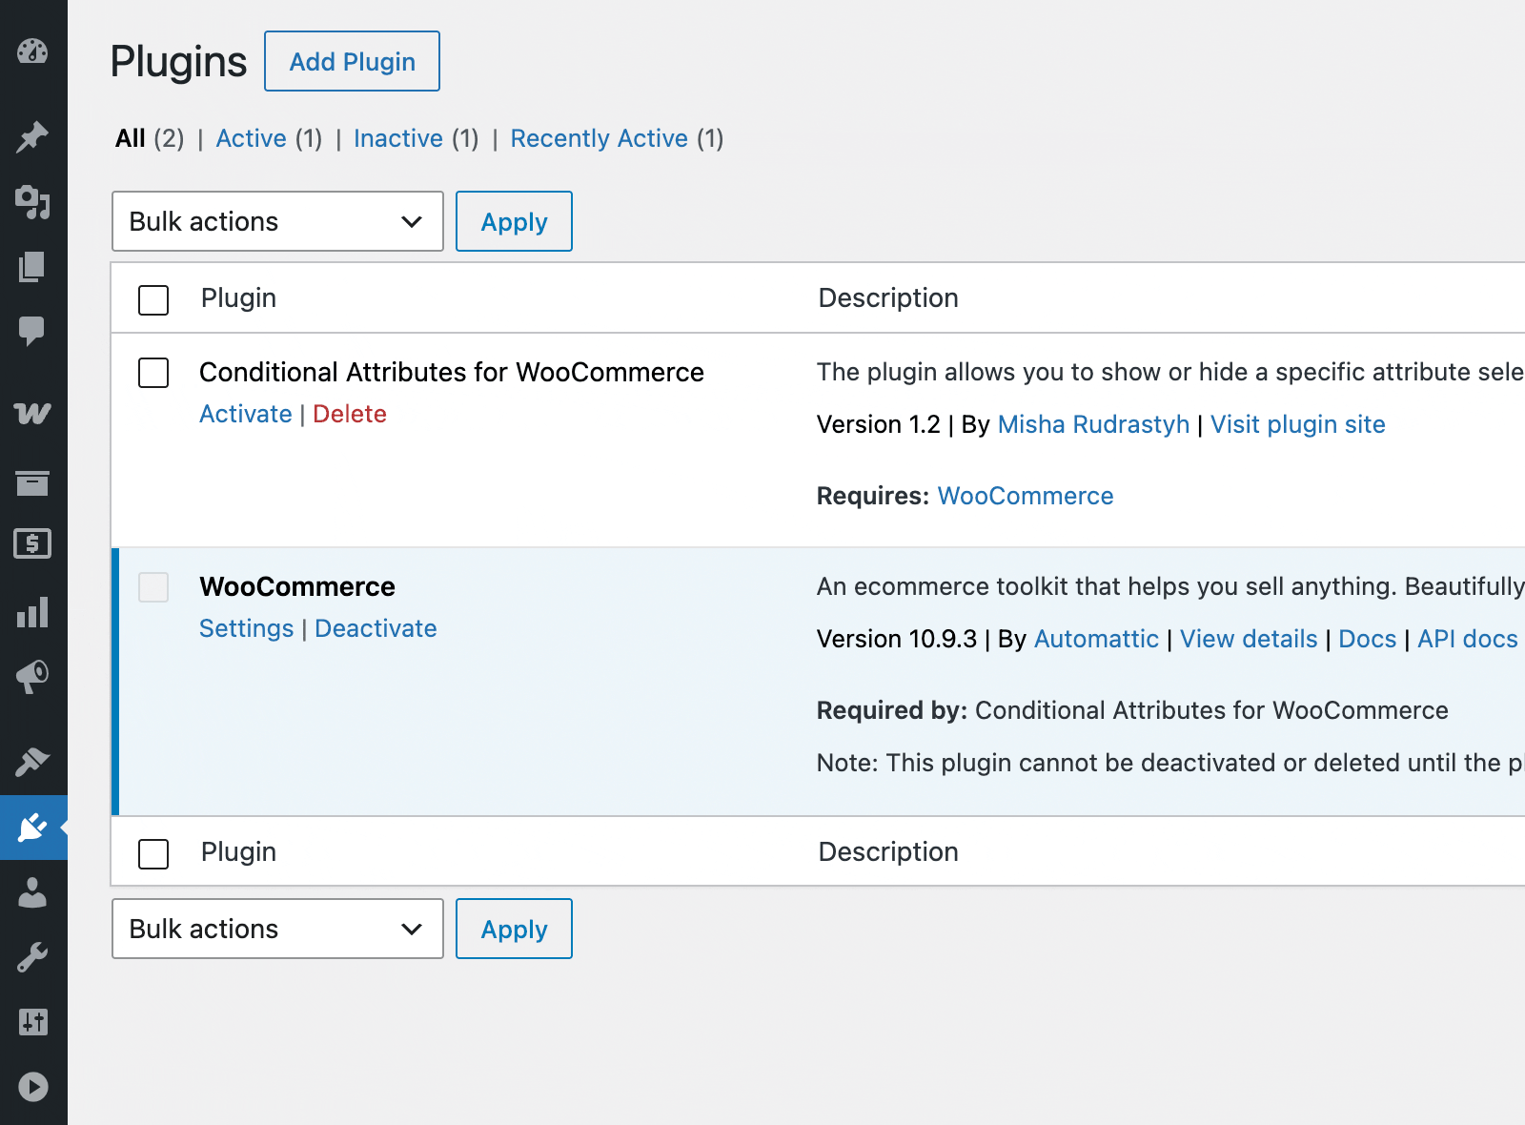Open Media icon in sidebar
The width and height of the screenshot is (1525, 1125).
(x=32, y=202)
